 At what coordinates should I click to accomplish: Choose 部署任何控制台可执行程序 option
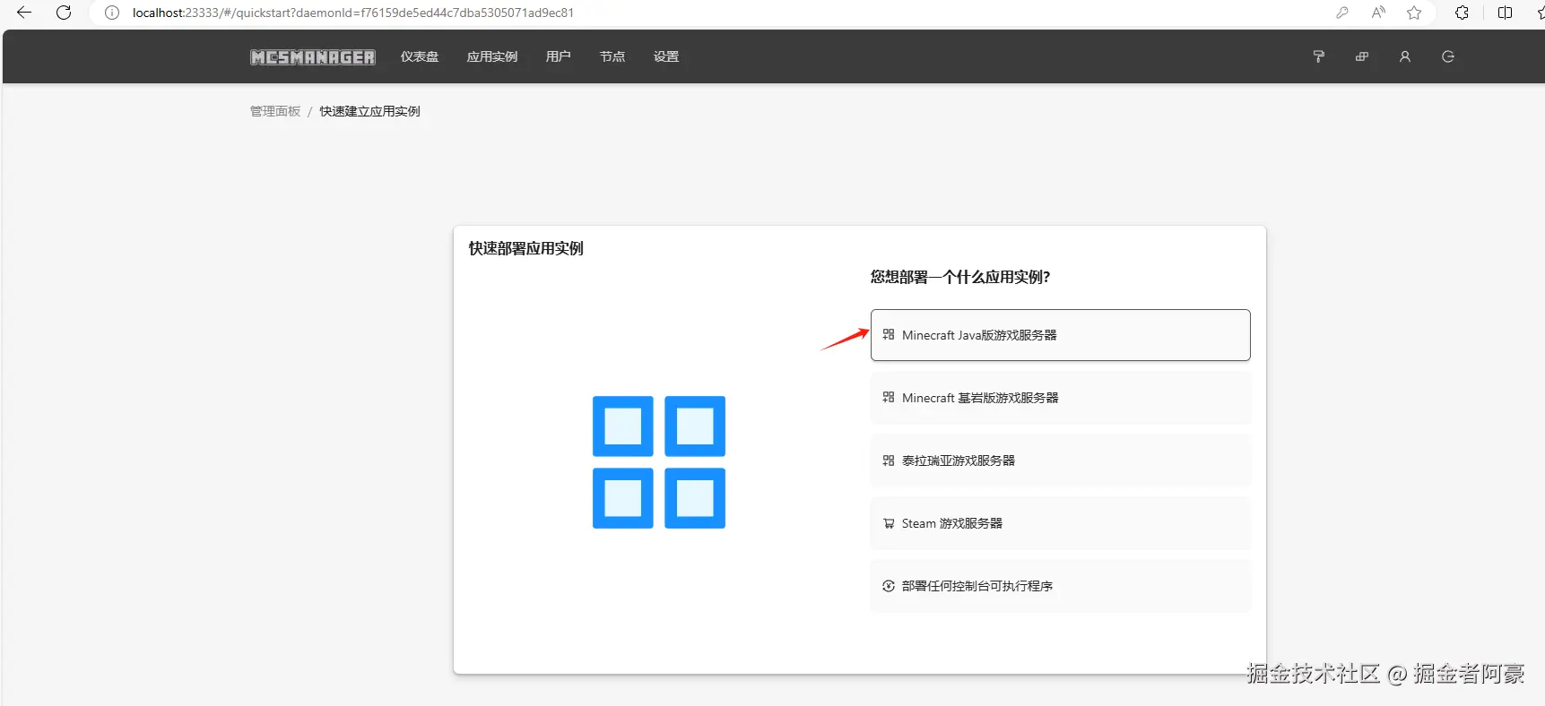pyautogui.click(x=1060, y=586)
